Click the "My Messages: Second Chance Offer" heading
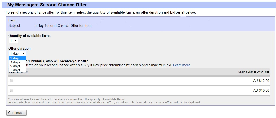This screenshot has height=118, width=276. tap(47, 5)
